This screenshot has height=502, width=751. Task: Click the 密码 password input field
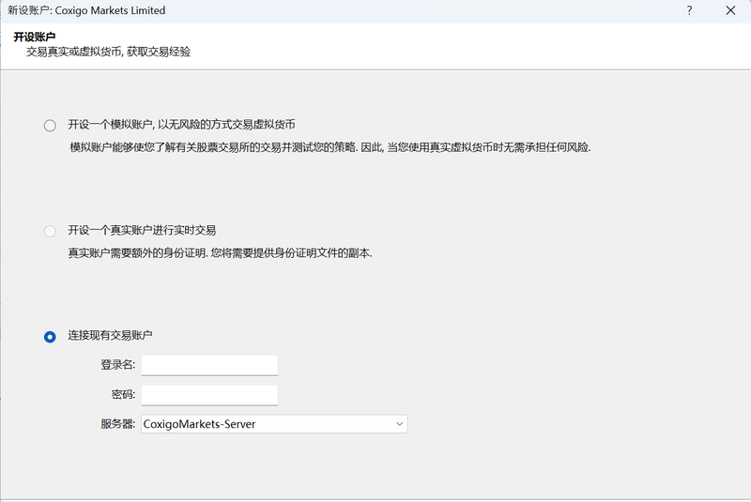pyautogui.click(x=209, y=395)
